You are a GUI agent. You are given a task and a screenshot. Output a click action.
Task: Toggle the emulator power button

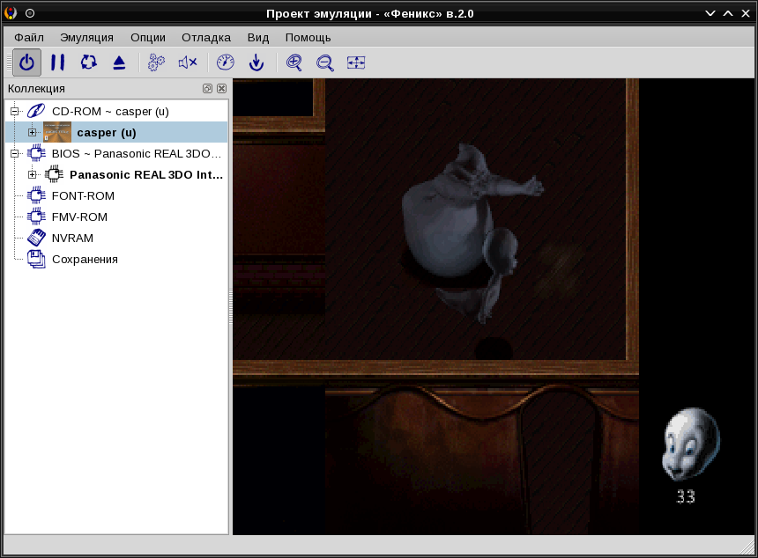tap(27, 62)
